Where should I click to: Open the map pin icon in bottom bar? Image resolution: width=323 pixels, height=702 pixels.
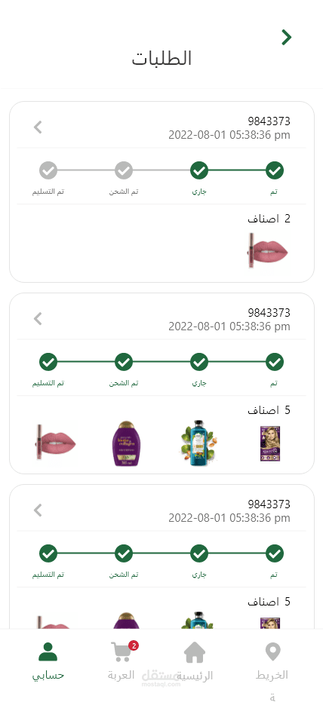tap(273, 651)
